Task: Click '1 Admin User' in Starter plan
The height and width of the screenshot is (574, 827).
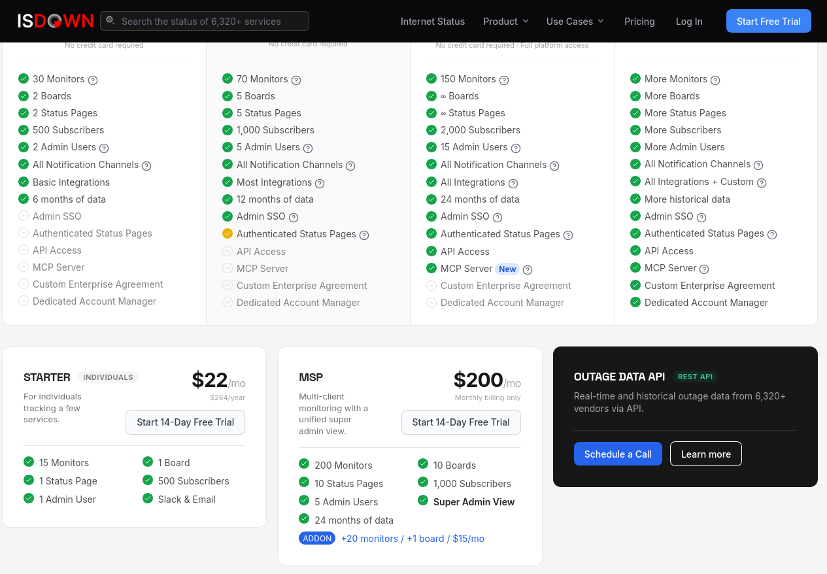Action: [x=67, y=499]
